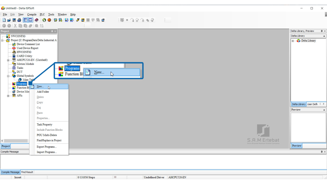Viewport: 327px width, 184px height.
Task: Switch to the Find Result tab
Action: pyautogui.click(x=27, y=172)
